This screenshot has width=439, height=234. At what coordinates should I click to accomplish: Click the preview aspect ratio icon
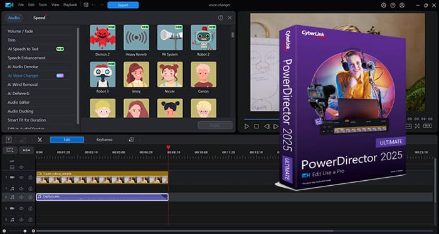(x=428, y=126)
